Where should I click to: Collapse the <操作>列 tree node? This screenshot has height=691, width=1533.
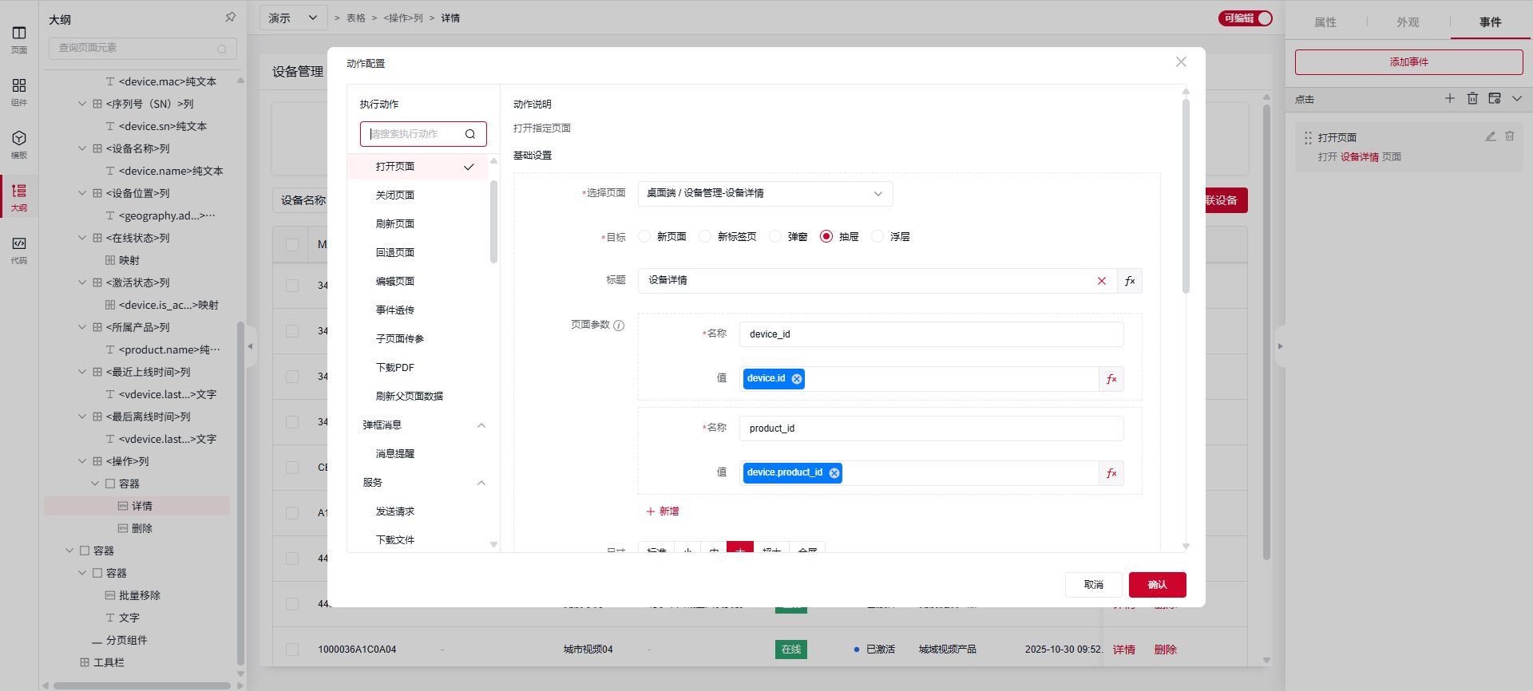pyautogui.click(x=82, y=461)
